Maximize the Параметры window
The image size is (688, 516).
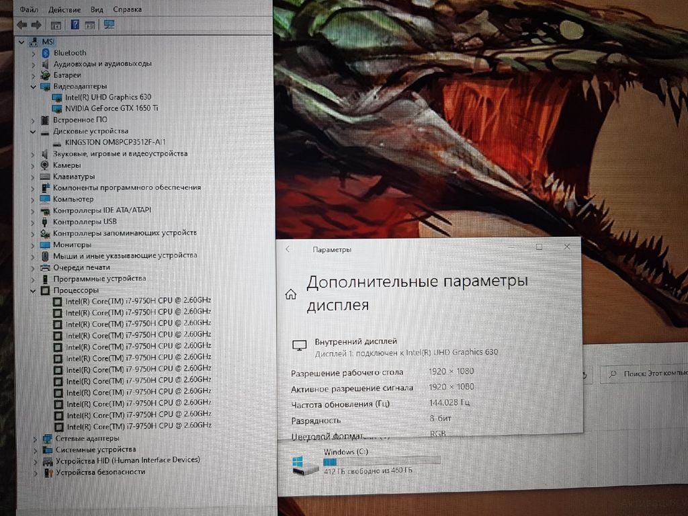click(x=539, y=247)
